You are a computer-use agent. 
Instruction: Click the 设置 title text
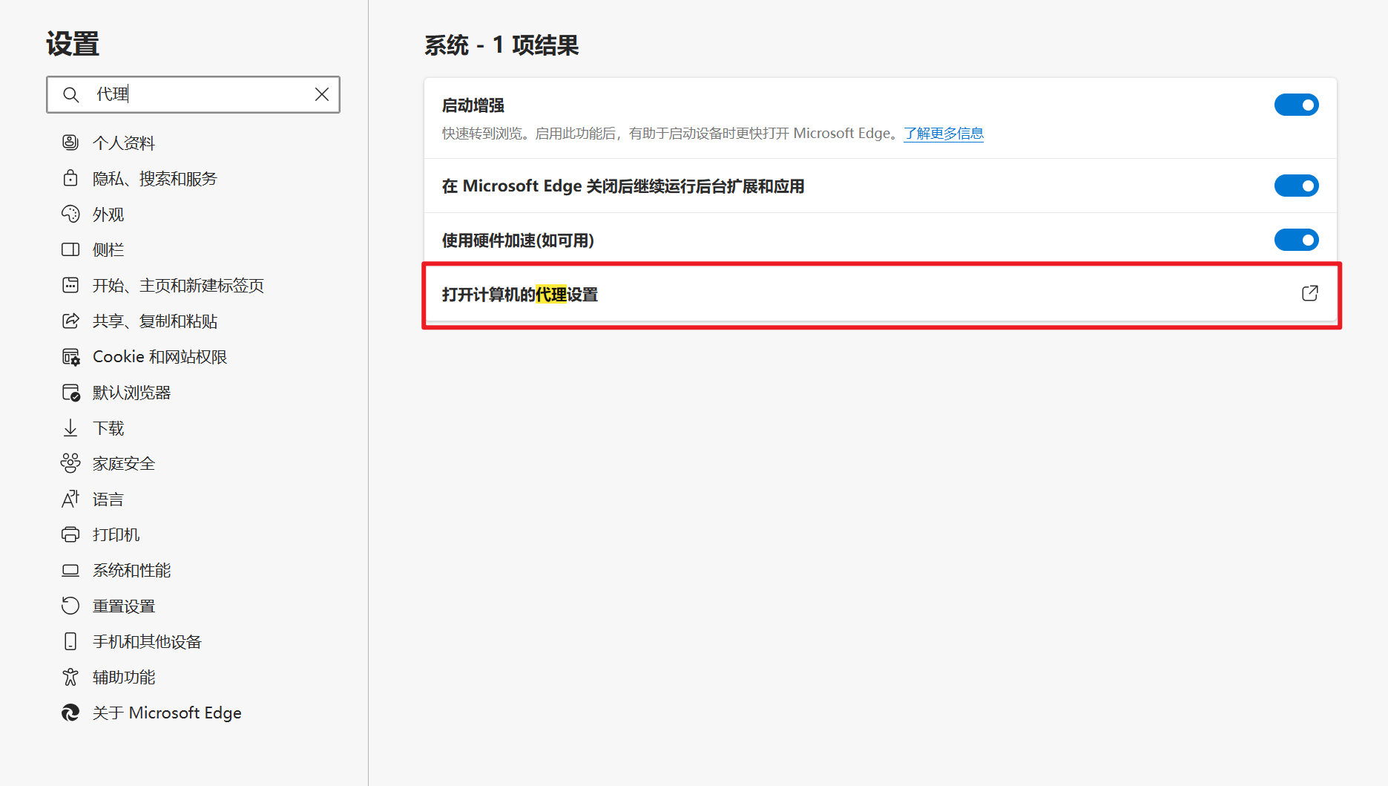pyautogui.click(x=73, y=44)
